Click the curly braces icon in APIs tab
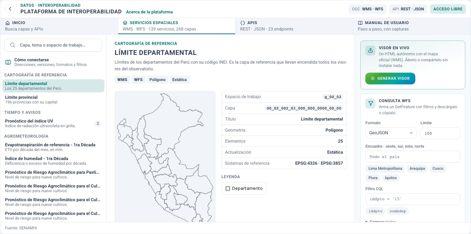This screenshot has width=471, height=234. [243, 23]
